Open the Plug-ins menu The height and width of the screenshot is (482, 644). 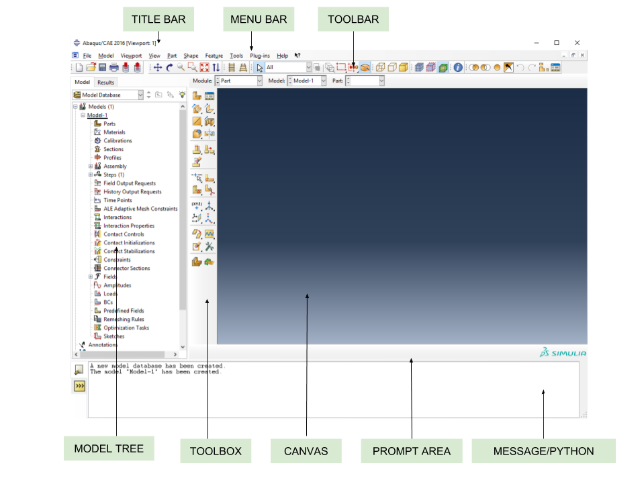point(259,56)
